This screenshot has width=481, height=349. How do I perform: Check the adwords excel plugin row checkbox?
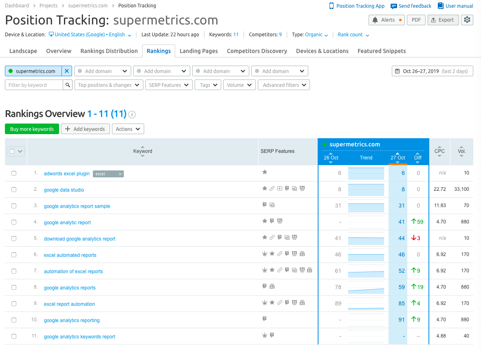click(x=14, y=173)
